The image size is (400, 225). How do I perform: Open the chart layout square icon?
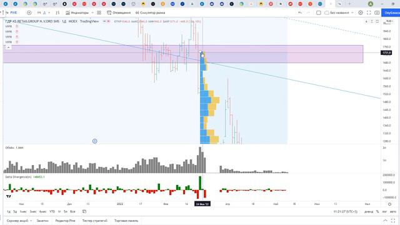pyautogui.click(x=318, y=12)
